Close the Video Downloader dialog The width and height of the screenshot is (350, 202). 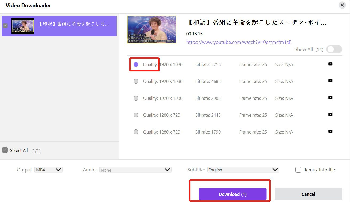coord(342,5)
